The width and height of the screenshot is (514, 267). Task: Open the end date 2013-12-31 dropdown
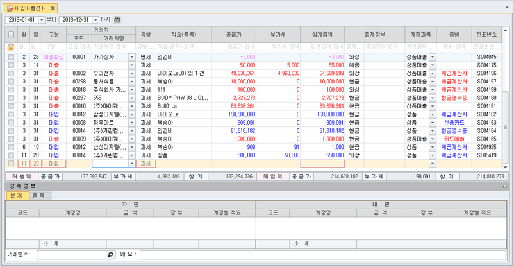pos(95,20)
